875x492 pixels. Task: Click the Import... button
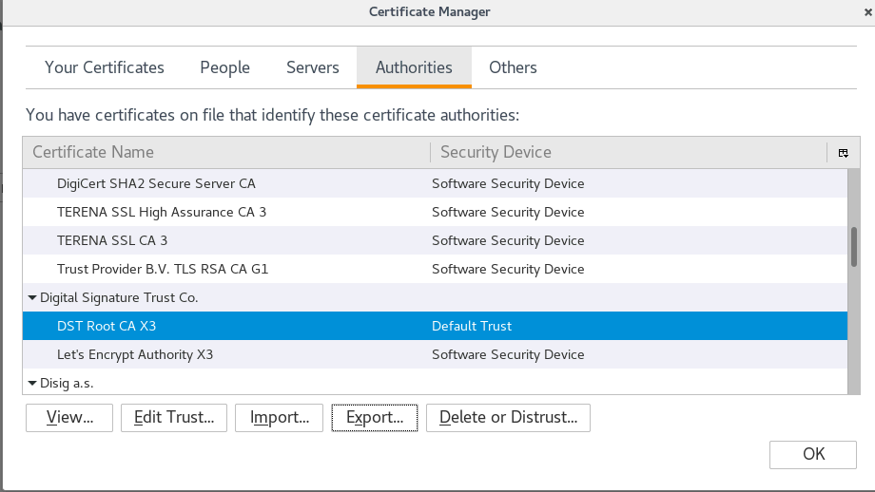(x=280, y=417)
